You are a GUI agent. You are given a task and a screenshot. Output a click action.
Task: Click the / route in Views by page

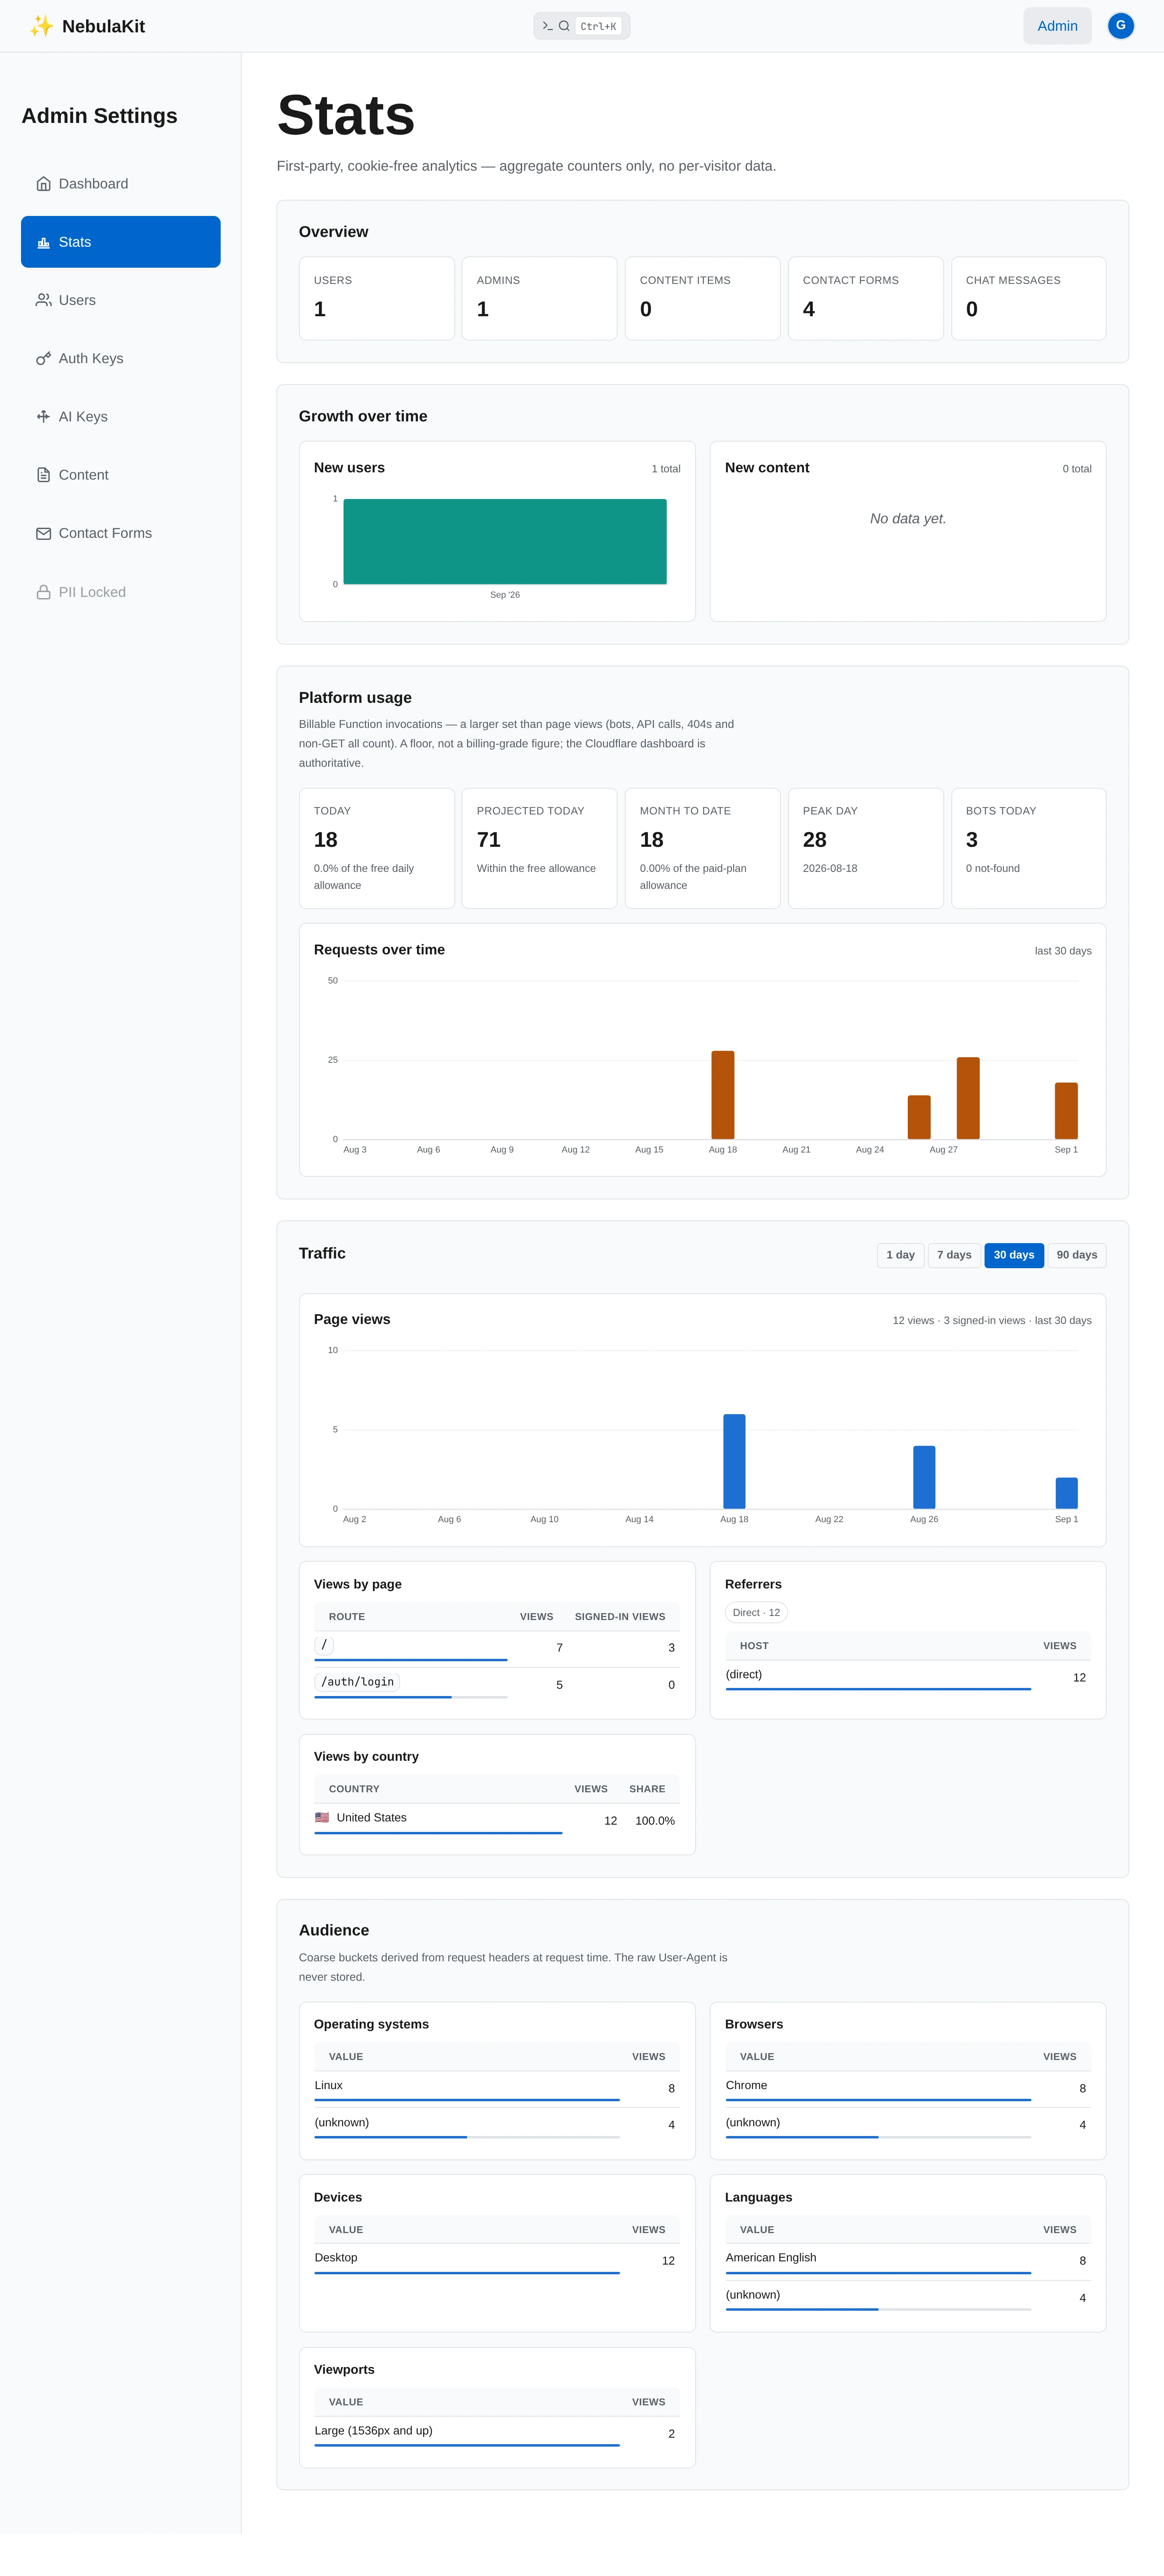(325, 1645)
